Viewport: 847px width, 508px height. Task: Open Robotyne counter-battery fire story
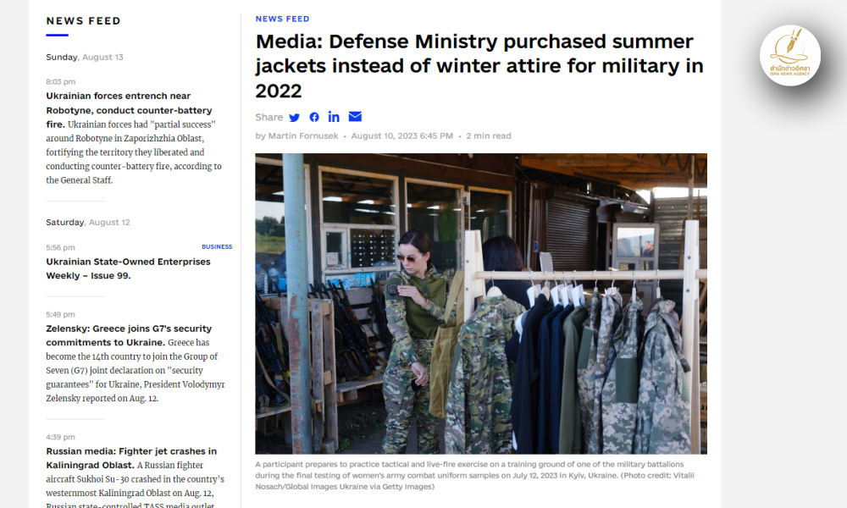[129, 110]
